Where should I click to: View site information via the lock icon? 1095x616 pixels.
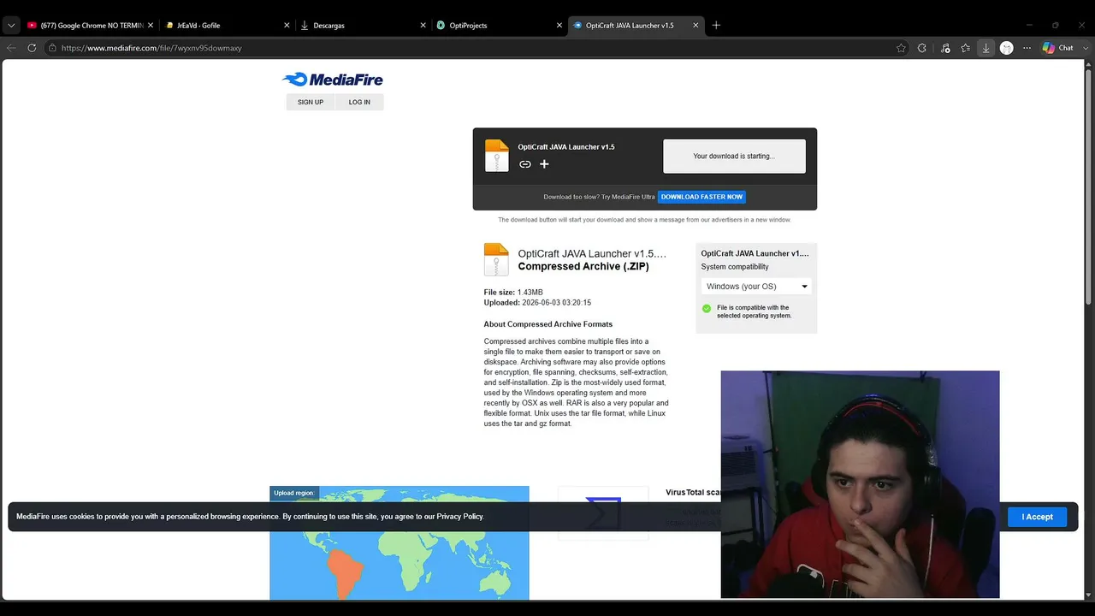coord(52,48)
